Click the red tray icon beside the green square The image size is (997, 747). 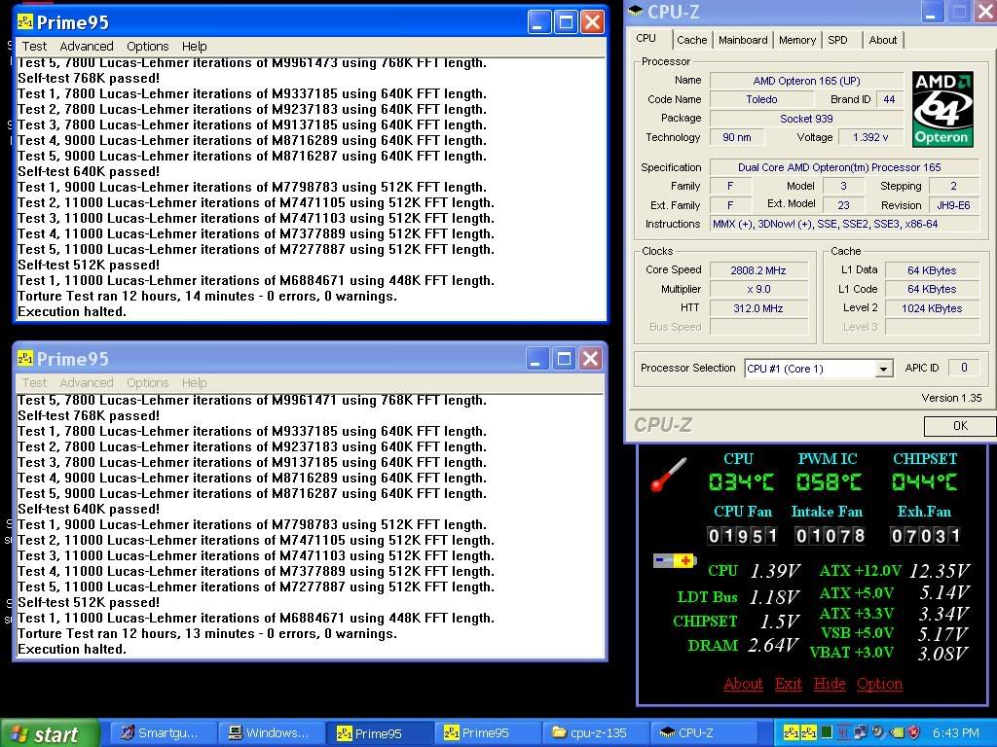[x=843, y=732]
